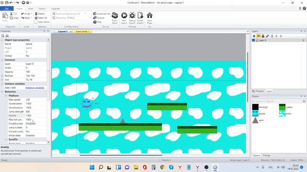Click the horizontal scrollbar of the layout
Screen dimensions: 307x172
(x=121, y=155)
